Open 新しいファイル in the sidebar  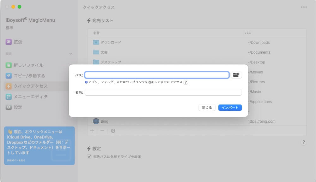pyautogui.click(x=28, y=65)
